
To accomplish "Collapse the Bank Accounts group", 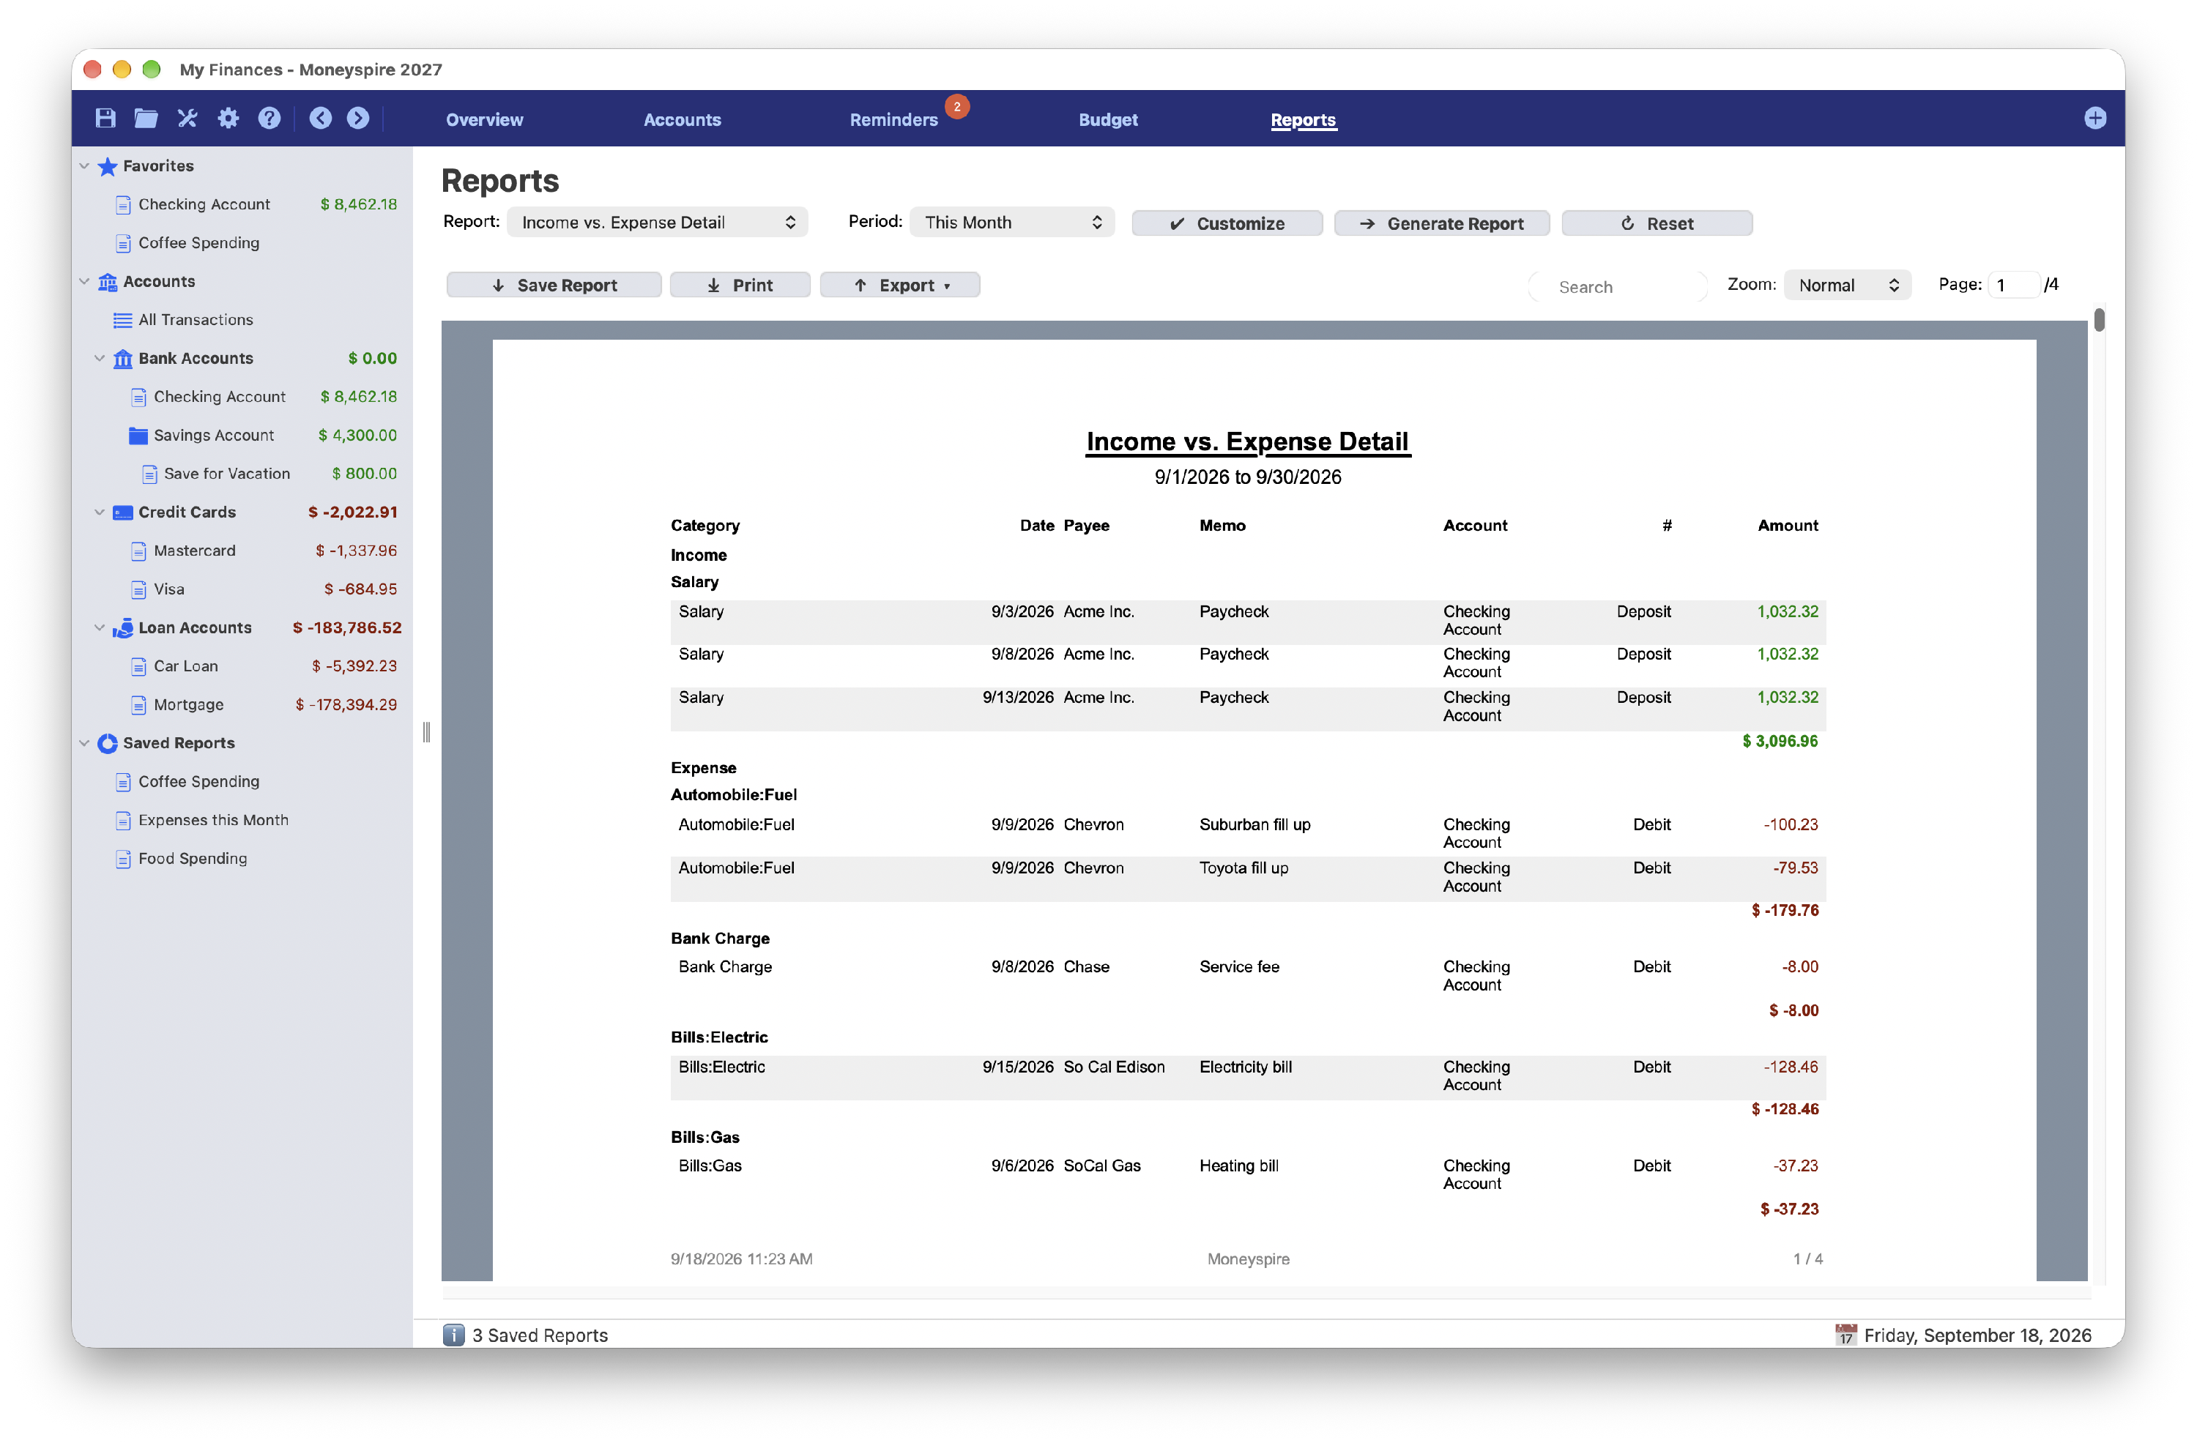I will tap(100, 358).
